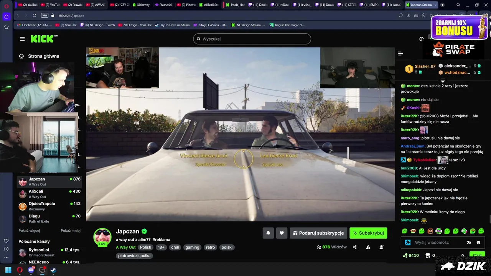Open Strona główna home link
491x276 pixels.
40,56
